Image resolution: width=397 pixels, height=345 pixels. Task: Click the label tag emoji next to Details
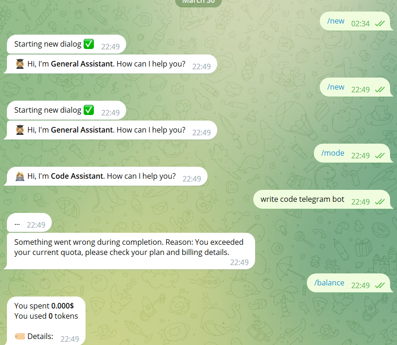point(20,336)
